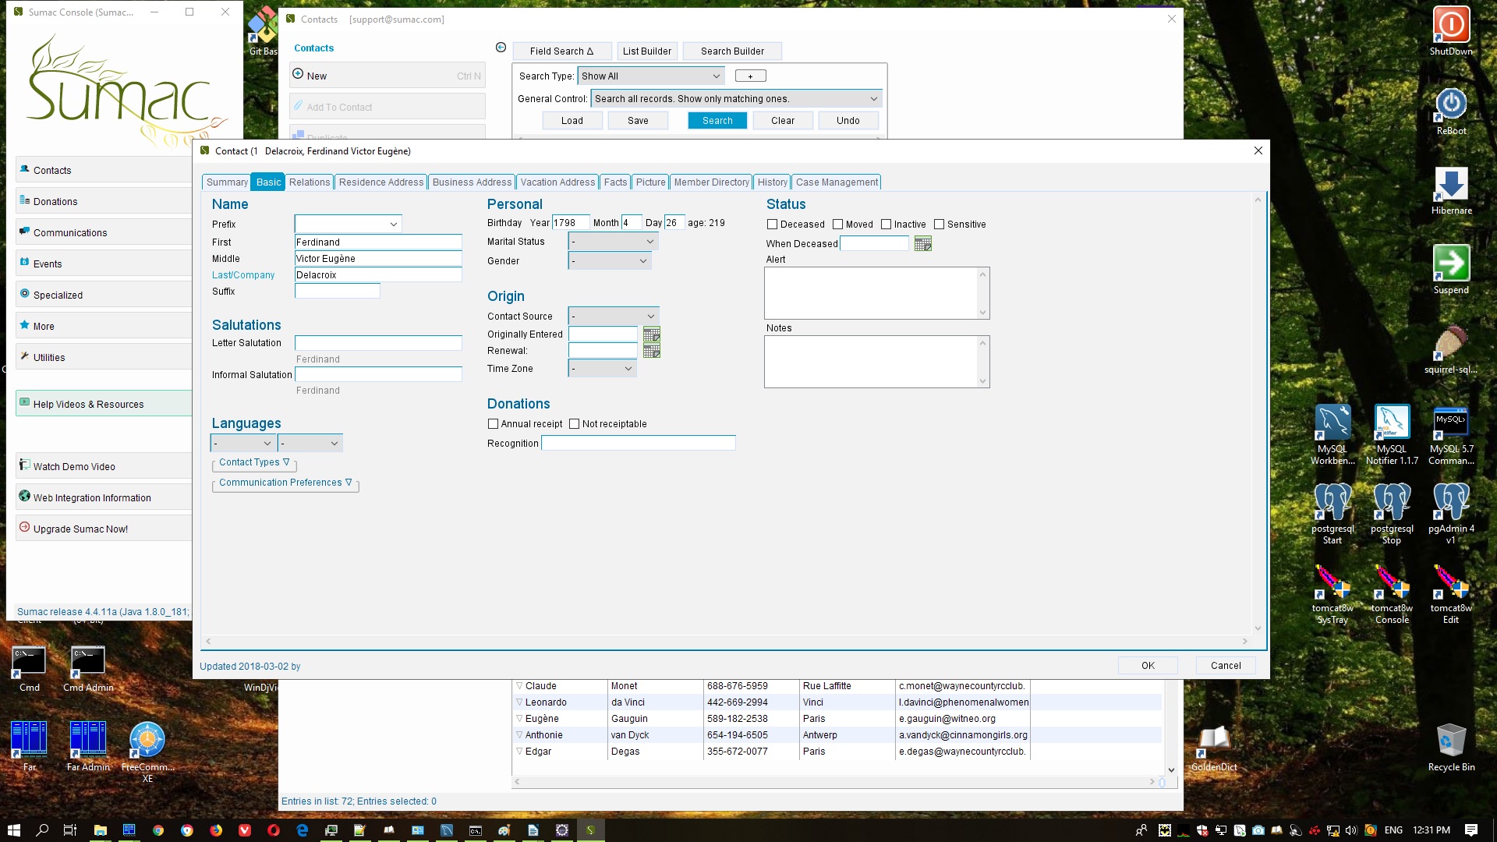
Task: Open File Explorer from the taskbar
Action: pos(100,830)
